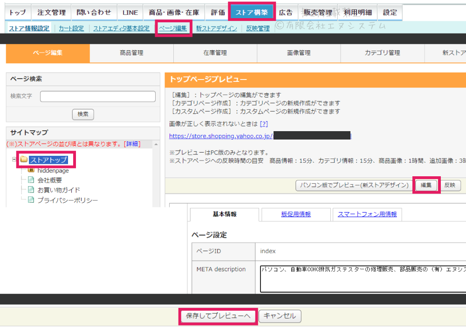The width and height of the screenshot is (466, 333).
Task: Open the sitemap [詳細] link
Action: [132, 144]
